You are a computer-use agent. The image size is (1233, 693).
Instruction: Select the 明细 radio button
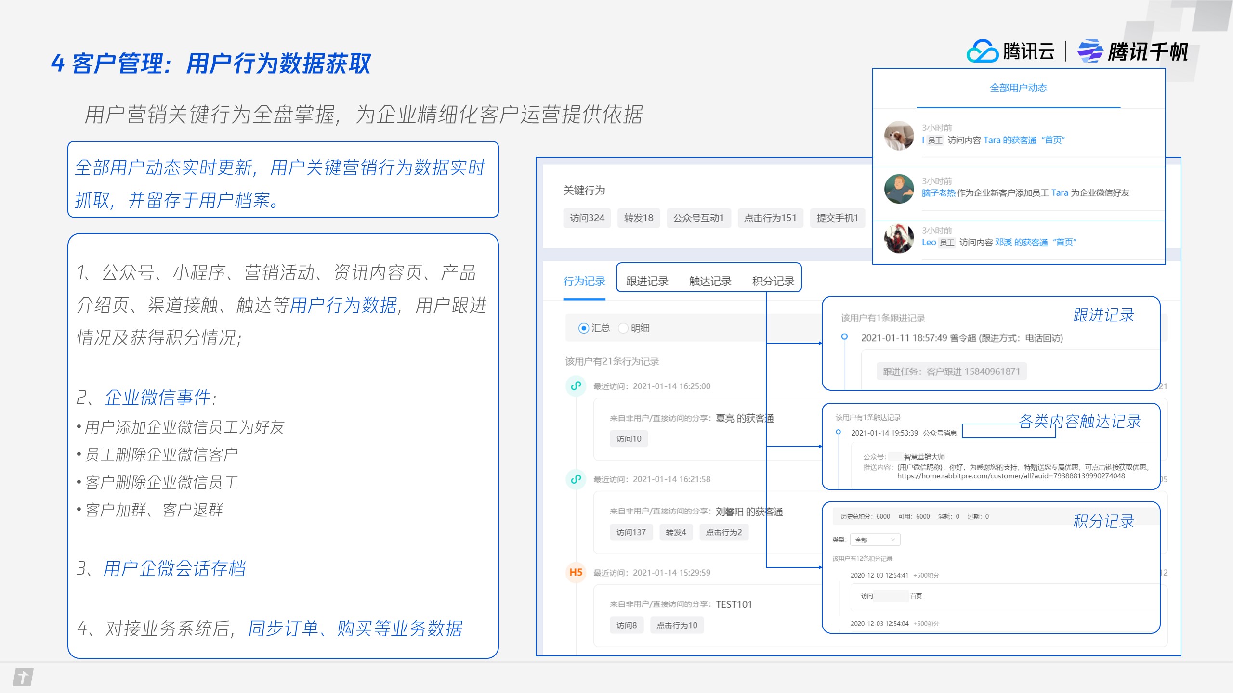[x=623, y=328]
